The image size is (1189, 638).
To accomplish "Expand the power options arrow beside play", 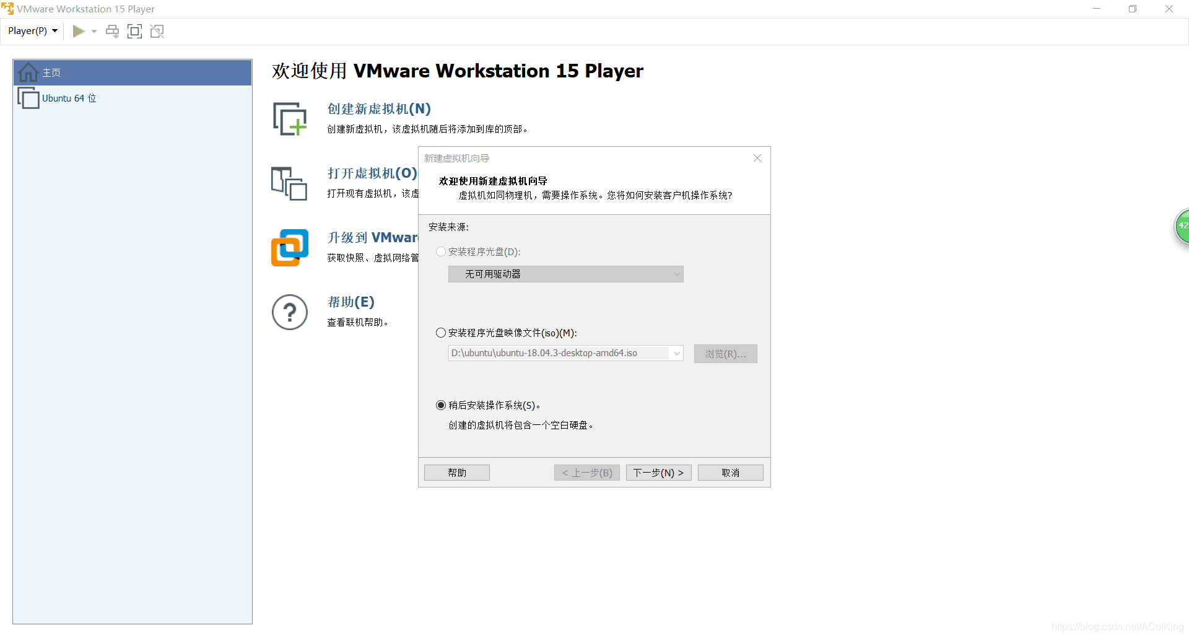I will 94,31.
